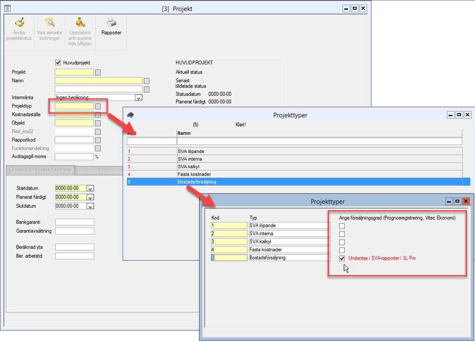Open lookup button next to Projekt field
The width and height of the screenshot is (475, 342).
click(98, 72)
